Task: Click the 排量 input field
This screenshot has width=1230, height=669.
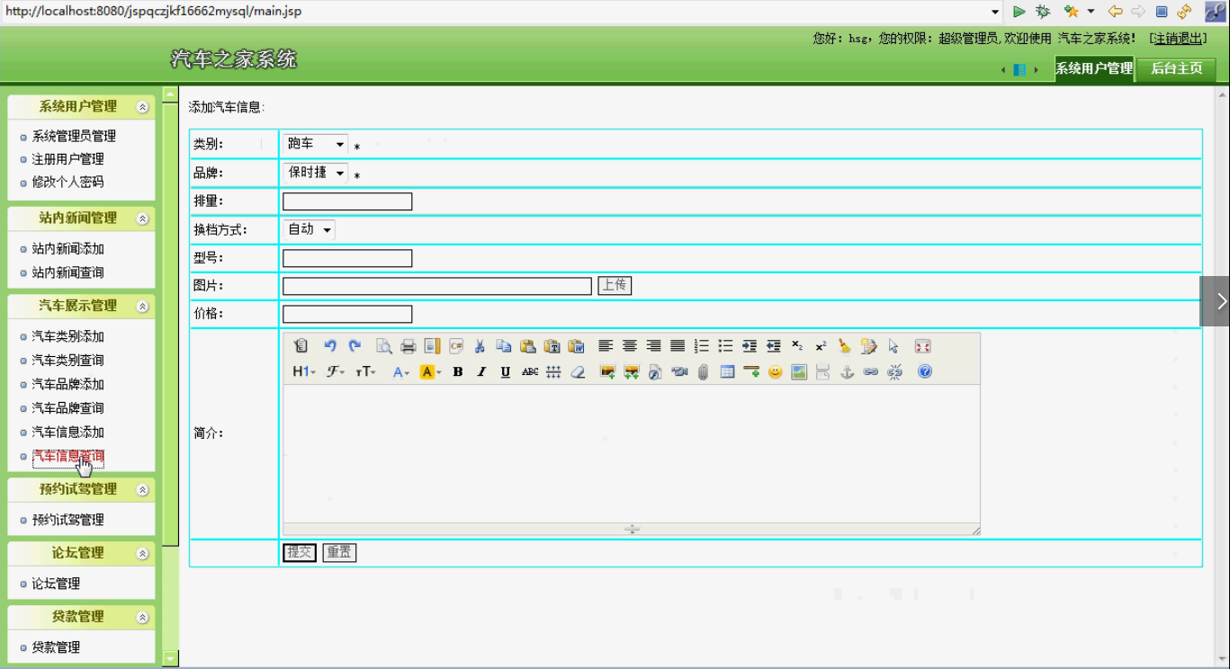Action: (x=347, y=201)
